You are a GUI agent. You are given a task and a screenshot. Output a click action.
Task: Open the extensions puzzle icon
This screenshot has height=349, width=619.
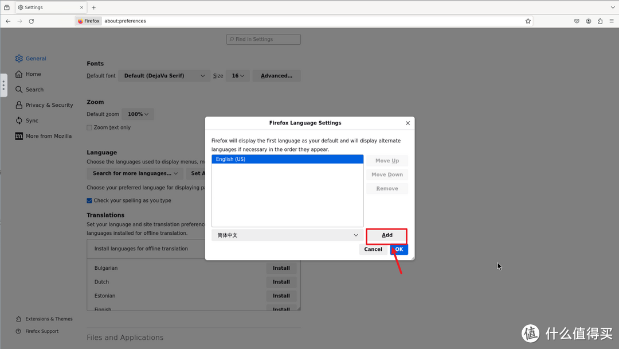[600, 21]
